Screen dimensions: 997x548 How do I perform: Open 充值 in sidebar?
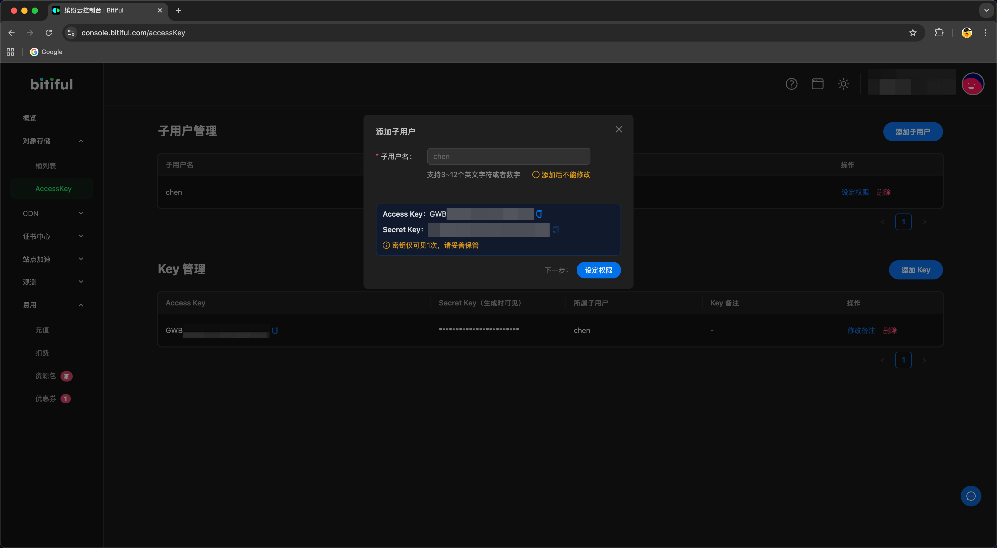click(x=42, y=330)
